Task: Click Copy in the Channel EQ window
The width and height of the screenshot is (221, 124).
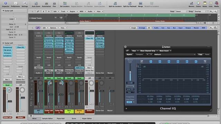Action: [x=200, y=54]
